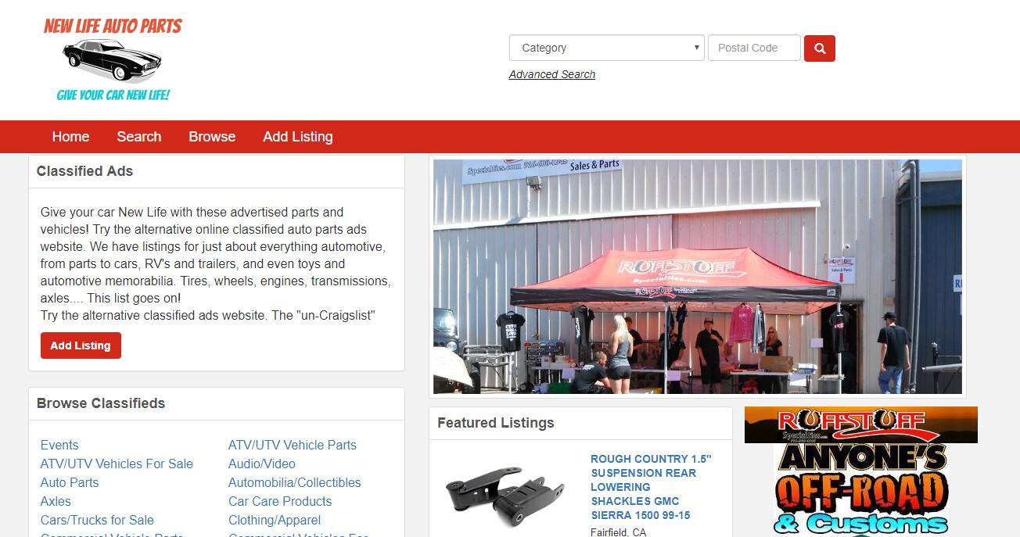The width and height of the screenshot is (1020, 537).
Task: Open the Events category link
Action: [x=59, y=445]
